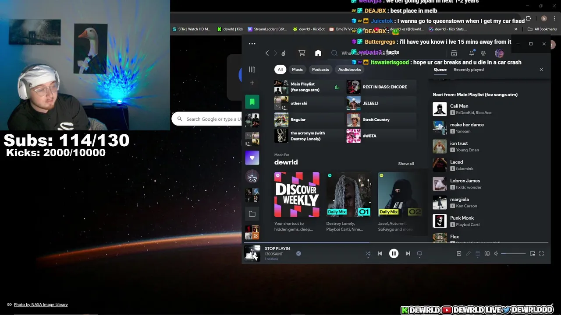The image size is (561, 315).
Task: Select 'make her dance' in the queue
Action: (x=487, y=128)
